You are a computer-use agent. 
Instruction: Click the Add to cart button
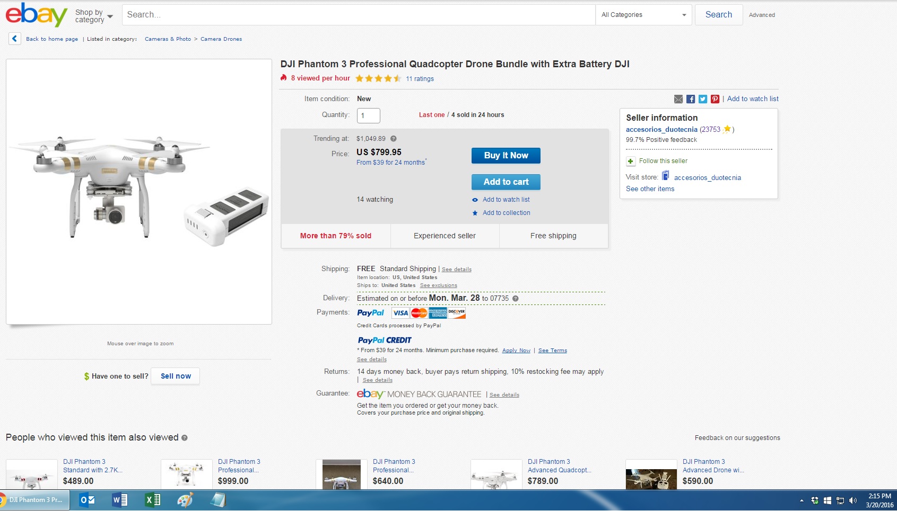(506, 182)
